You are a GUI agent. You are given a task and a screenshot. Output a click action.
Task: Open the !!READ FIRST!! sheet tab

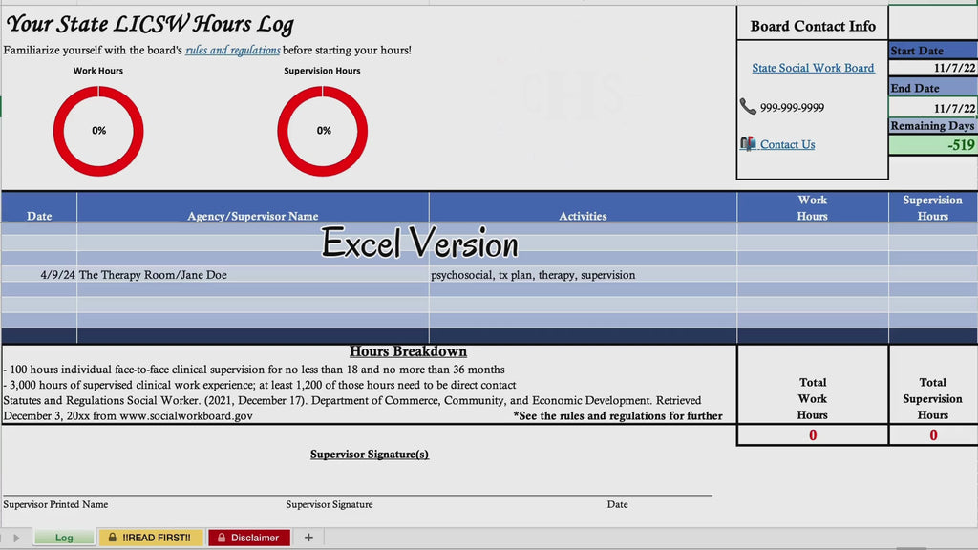pyautogui.click(x=151, y=538)
